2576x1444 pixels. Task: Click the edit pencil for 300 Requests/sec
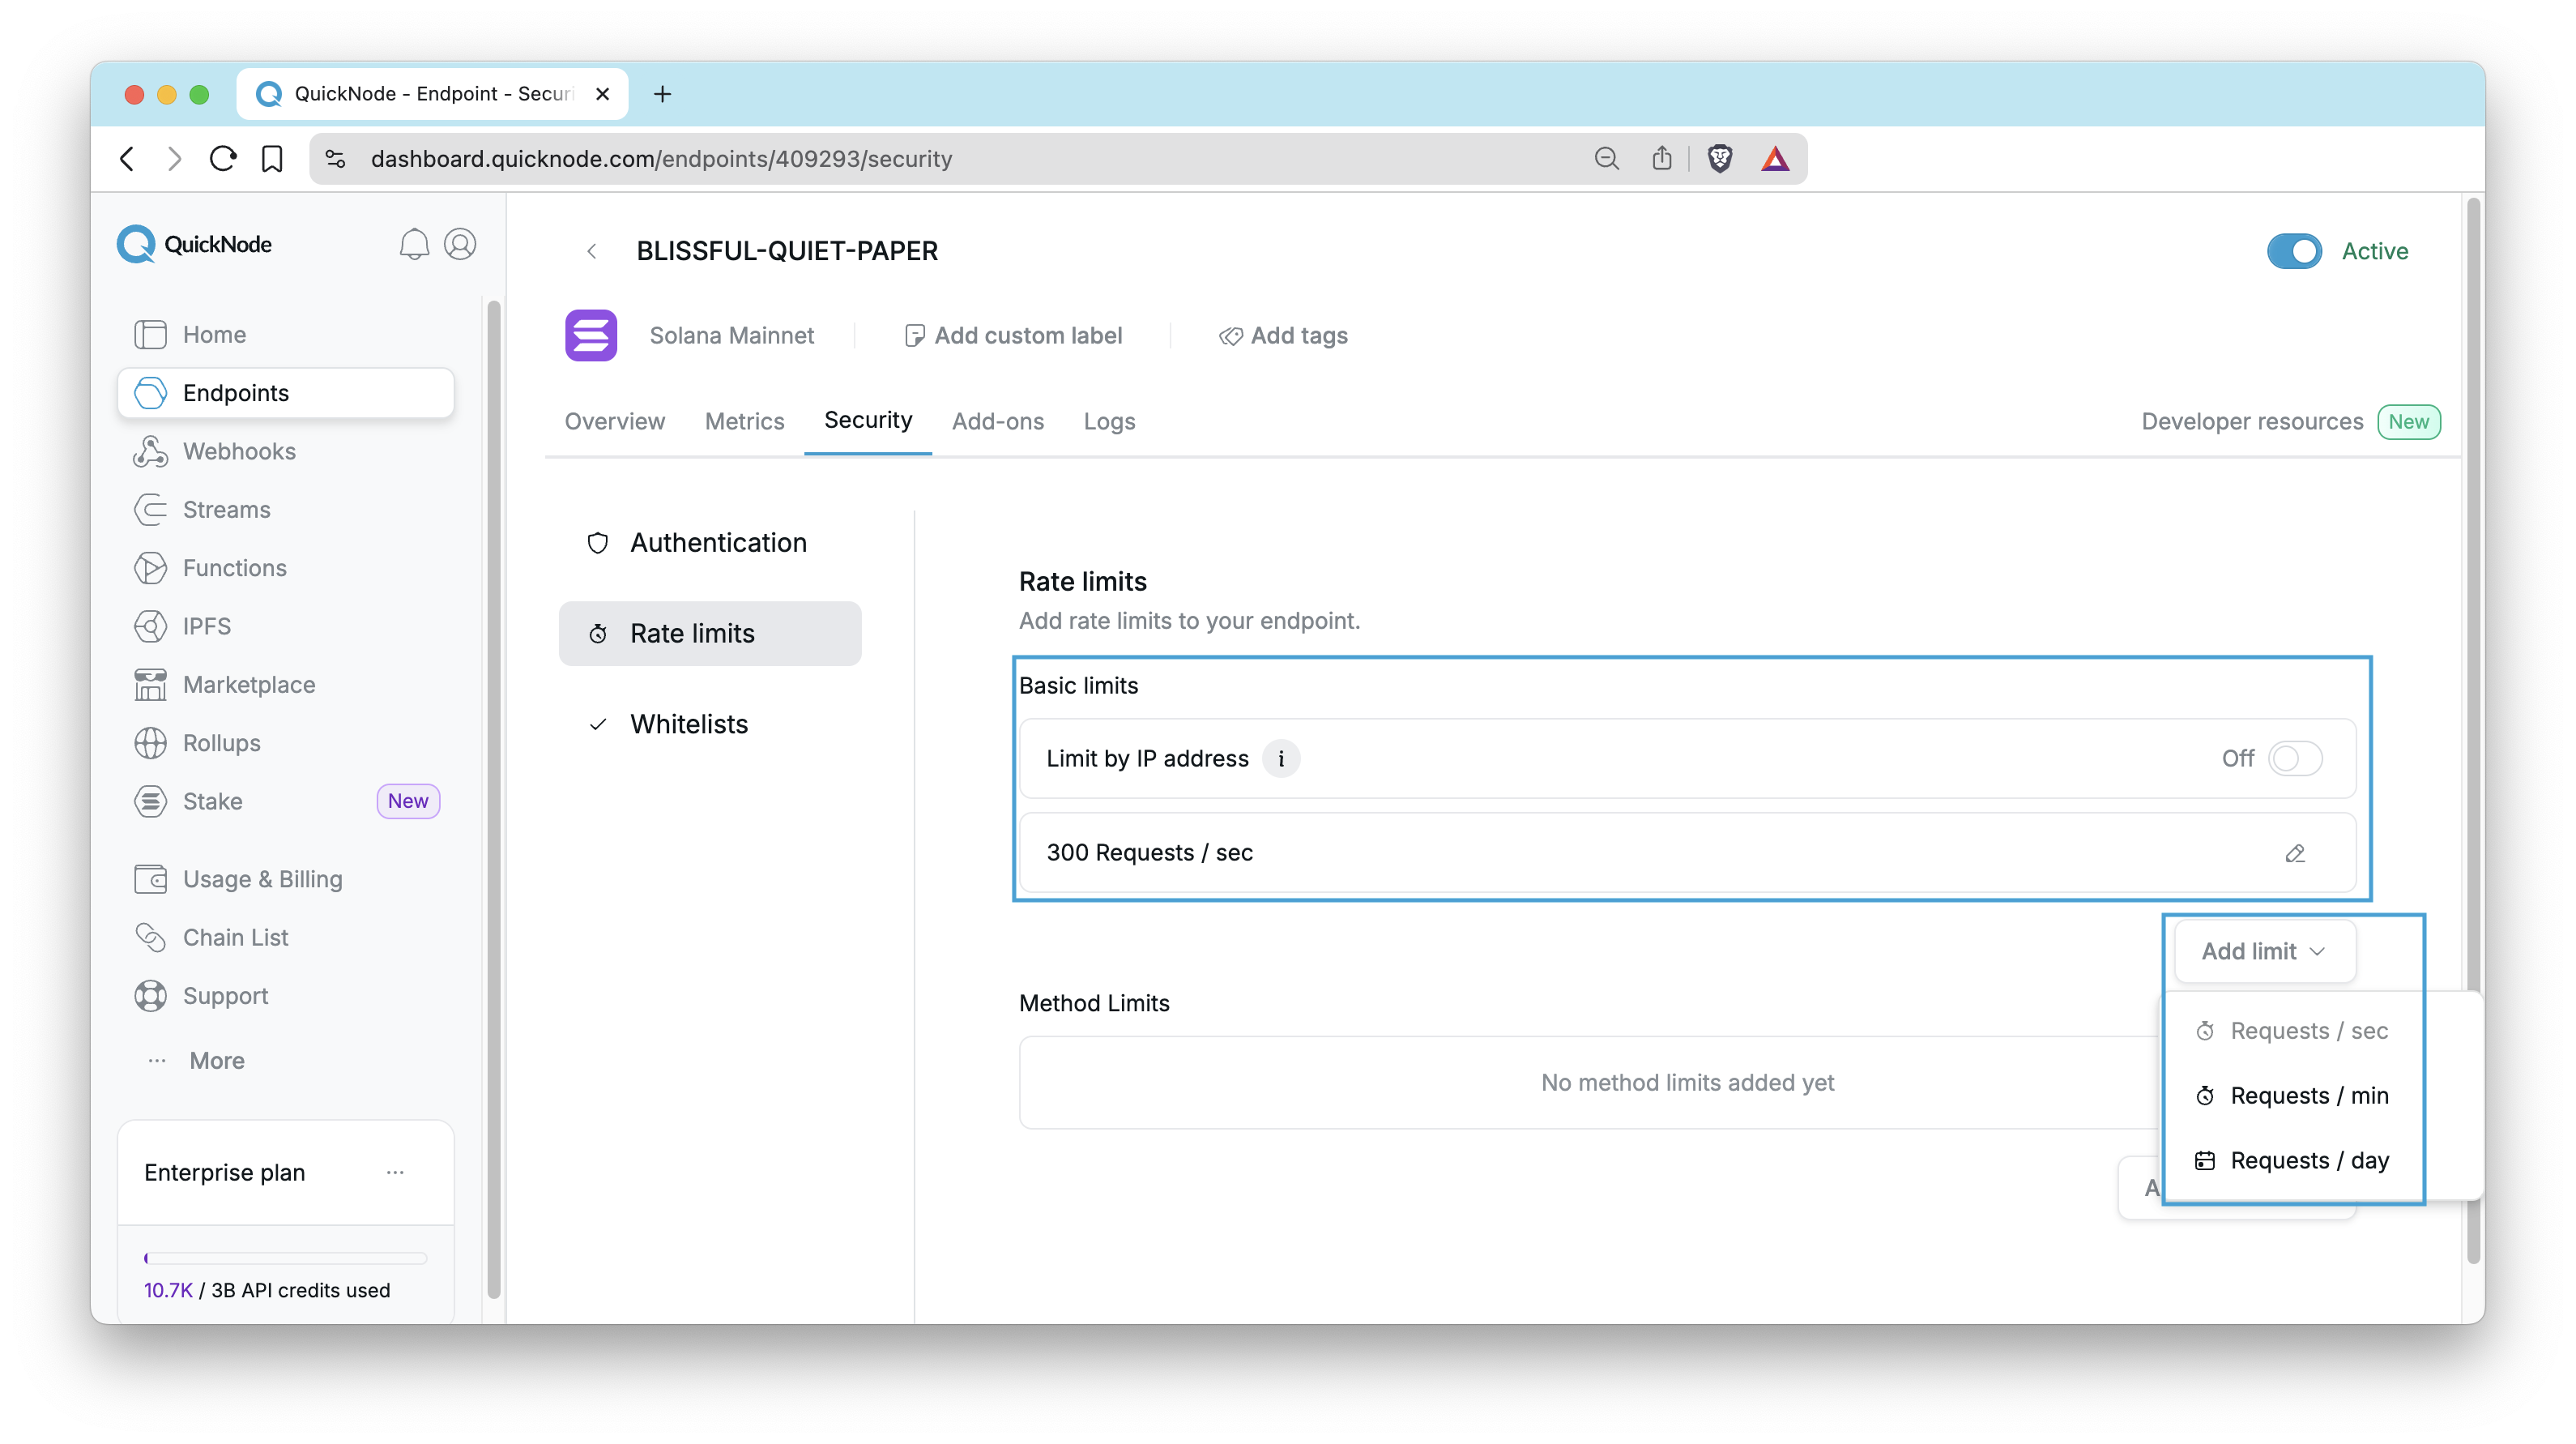point(2295,853)
